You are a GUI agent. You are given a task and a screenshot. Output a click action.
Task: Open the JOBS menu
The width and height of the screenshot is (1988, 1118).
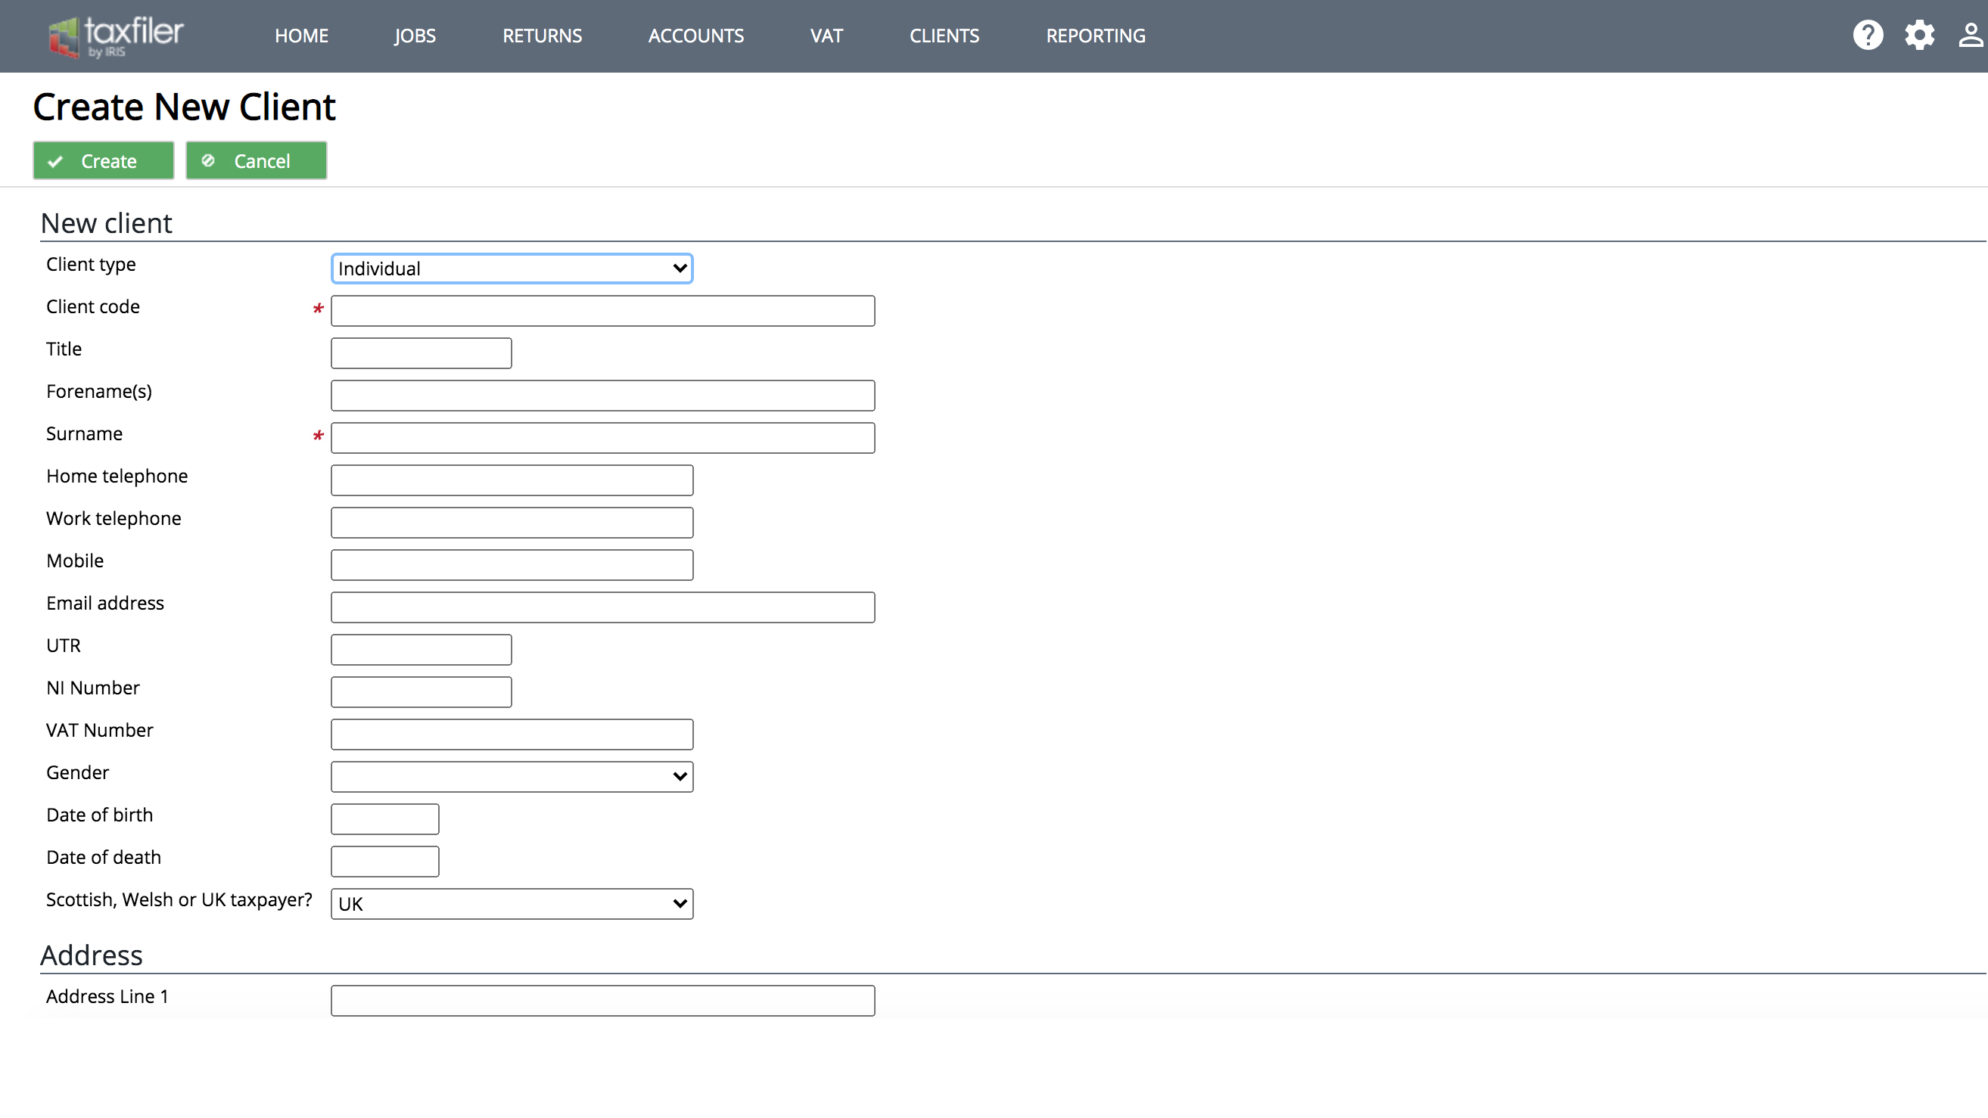pyautogui.click(x=415, y=36)
